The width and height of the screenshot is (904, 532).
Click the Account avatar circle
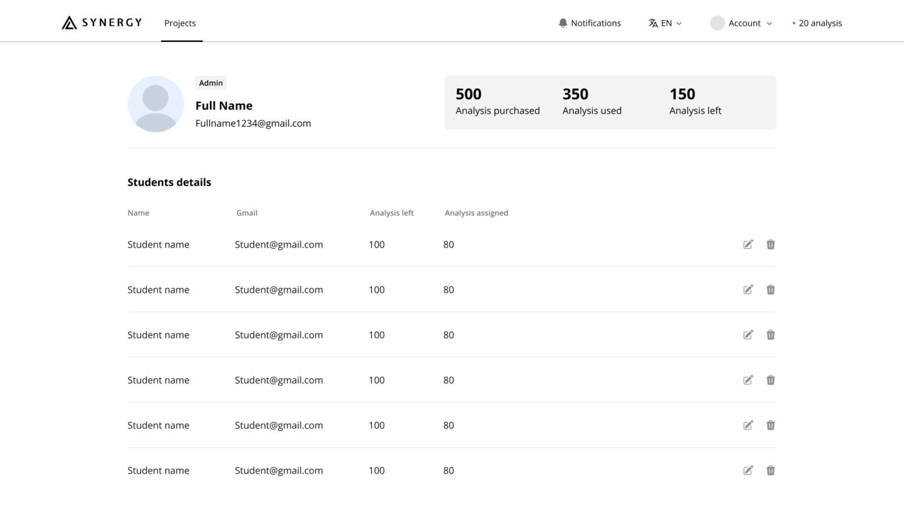click(717, 23)
